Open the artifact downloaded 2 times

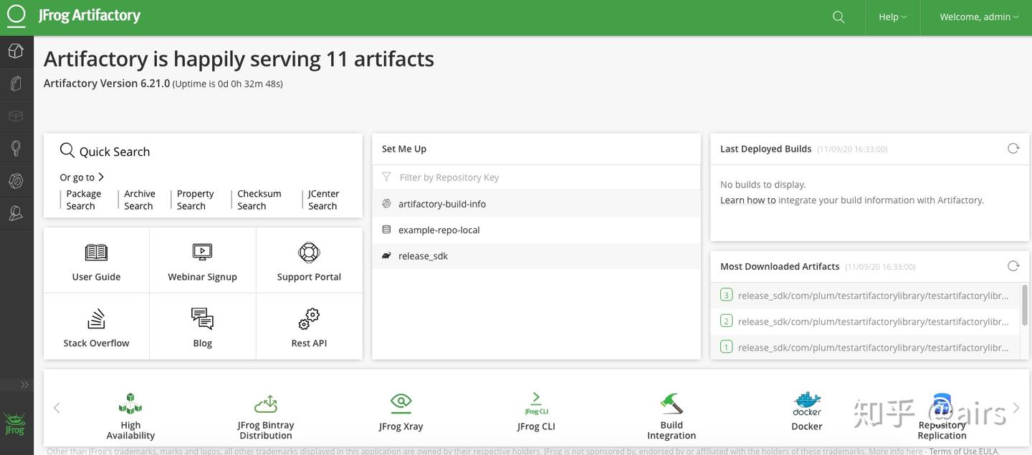pos(865,321)
